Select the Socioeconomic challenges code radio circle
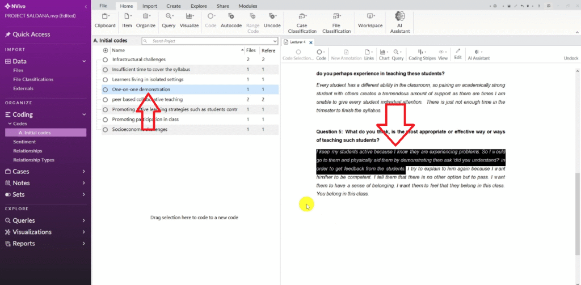Image resolution: width=581 pixels, height=285 pixels. click(106, 129)
